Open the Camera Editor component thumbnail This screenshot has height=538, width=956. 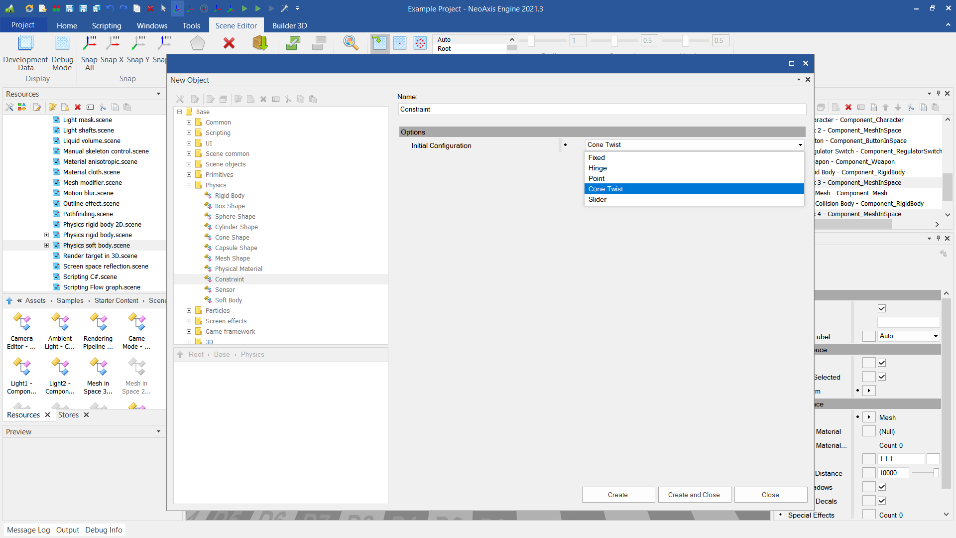click(21, 323)
